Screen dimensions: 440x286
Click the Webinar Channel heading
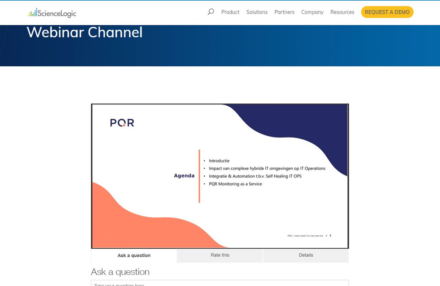tap(84, 32)
